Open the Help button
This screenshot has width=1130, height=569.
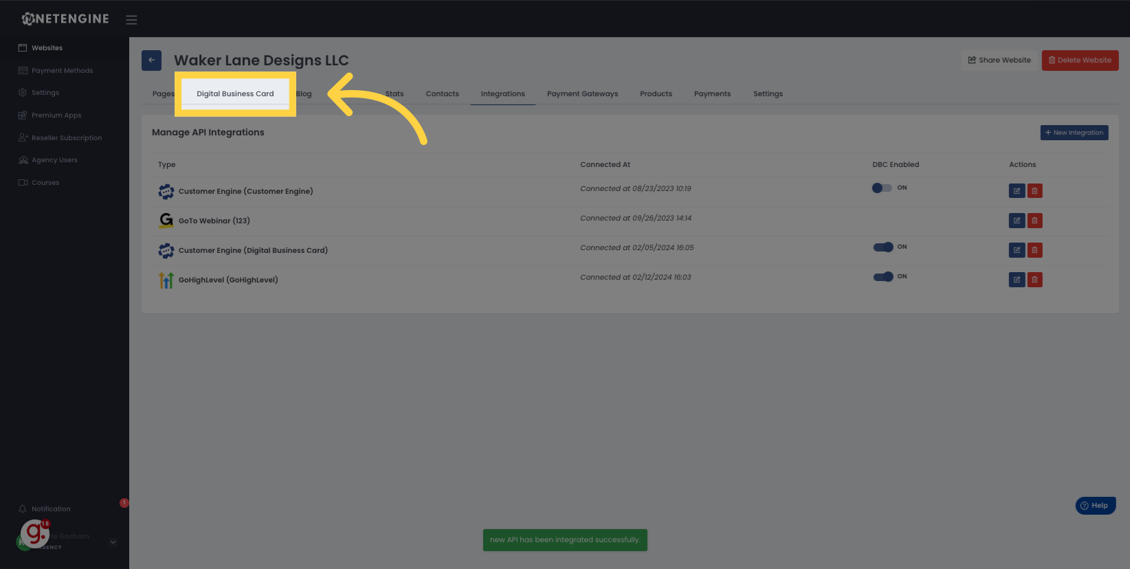[x=1096, y=505]
